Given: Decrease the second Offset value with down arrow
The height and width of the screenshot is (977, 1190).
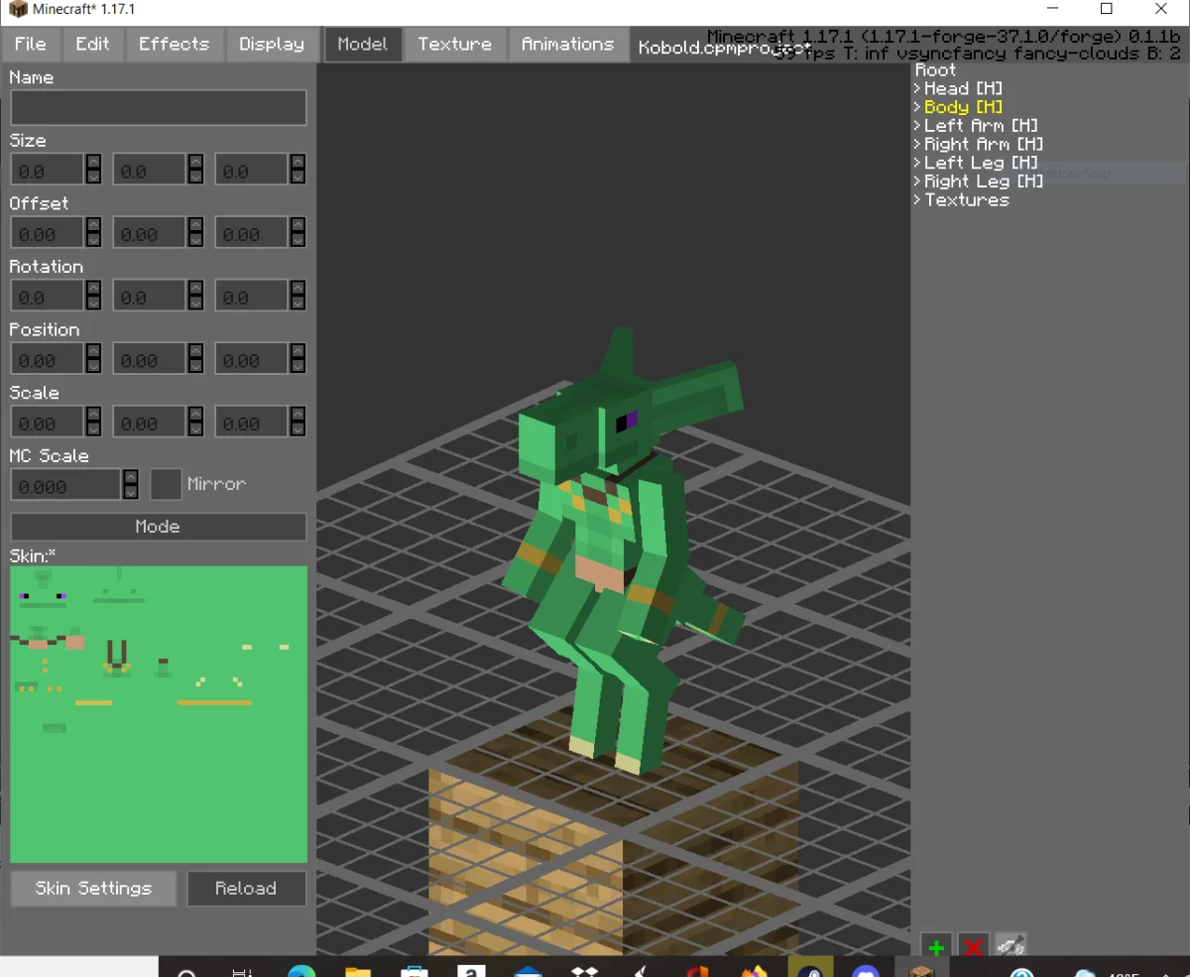Looking at the screenshot, I should tap(195, 240).
